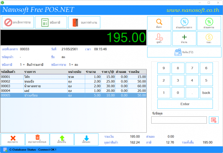Click the www.nanosoft.co.th link in the header
This screenshot has width=223, height=153.
point(193,10)
